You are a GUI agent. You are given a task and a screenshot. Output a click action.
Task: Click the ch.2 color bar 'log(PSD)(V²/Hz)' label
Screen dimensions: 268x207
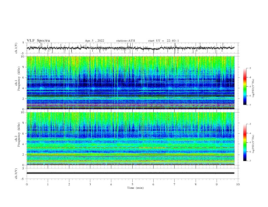[x=253, y=144]
